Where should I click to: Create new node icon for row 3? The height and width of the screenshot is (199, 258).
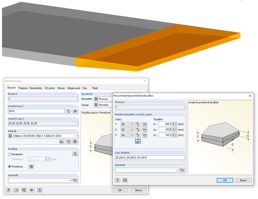[x=145, y=135]
